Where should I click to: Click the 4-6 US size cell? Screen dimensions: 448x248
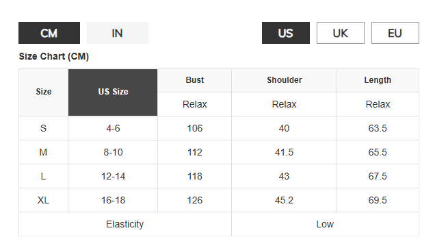(113, 128)
